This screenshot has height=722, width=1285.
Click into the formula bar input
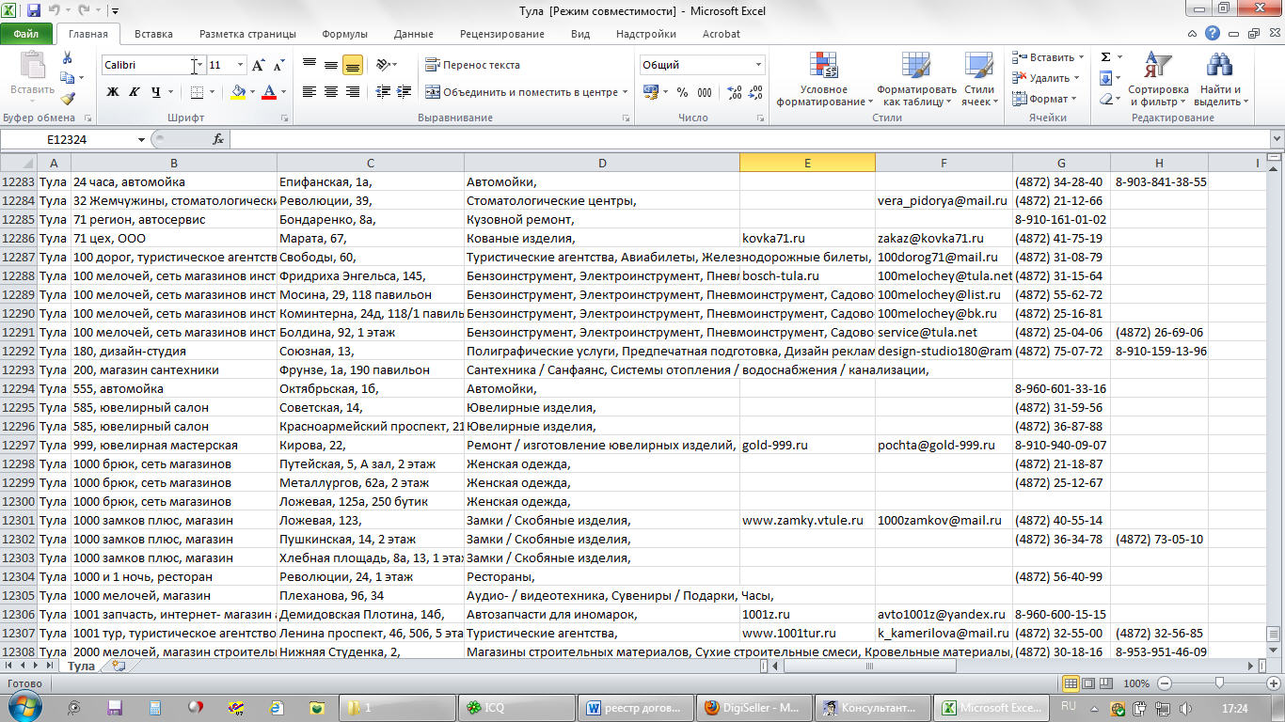749,139
